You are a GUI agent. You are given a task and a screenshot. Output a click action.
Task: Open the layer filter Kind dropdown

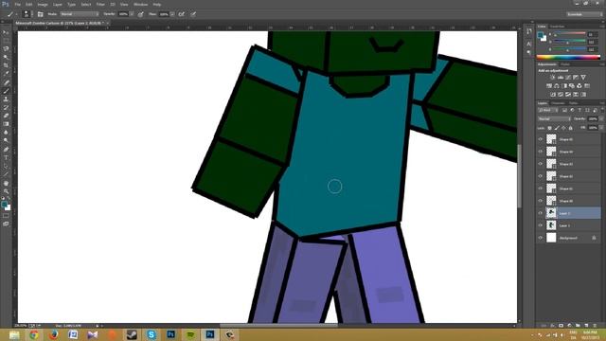click(x=548, y=110)
